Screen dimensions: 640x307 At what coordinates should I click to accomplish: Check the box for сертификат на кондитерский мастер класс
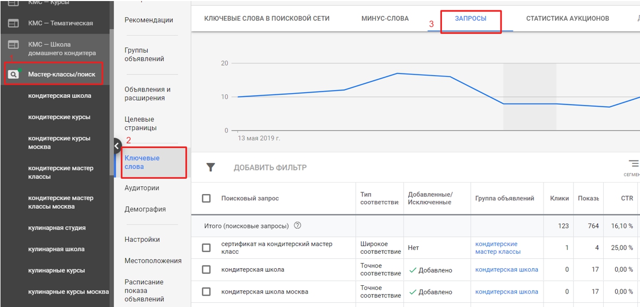click(x=206, y=248)
